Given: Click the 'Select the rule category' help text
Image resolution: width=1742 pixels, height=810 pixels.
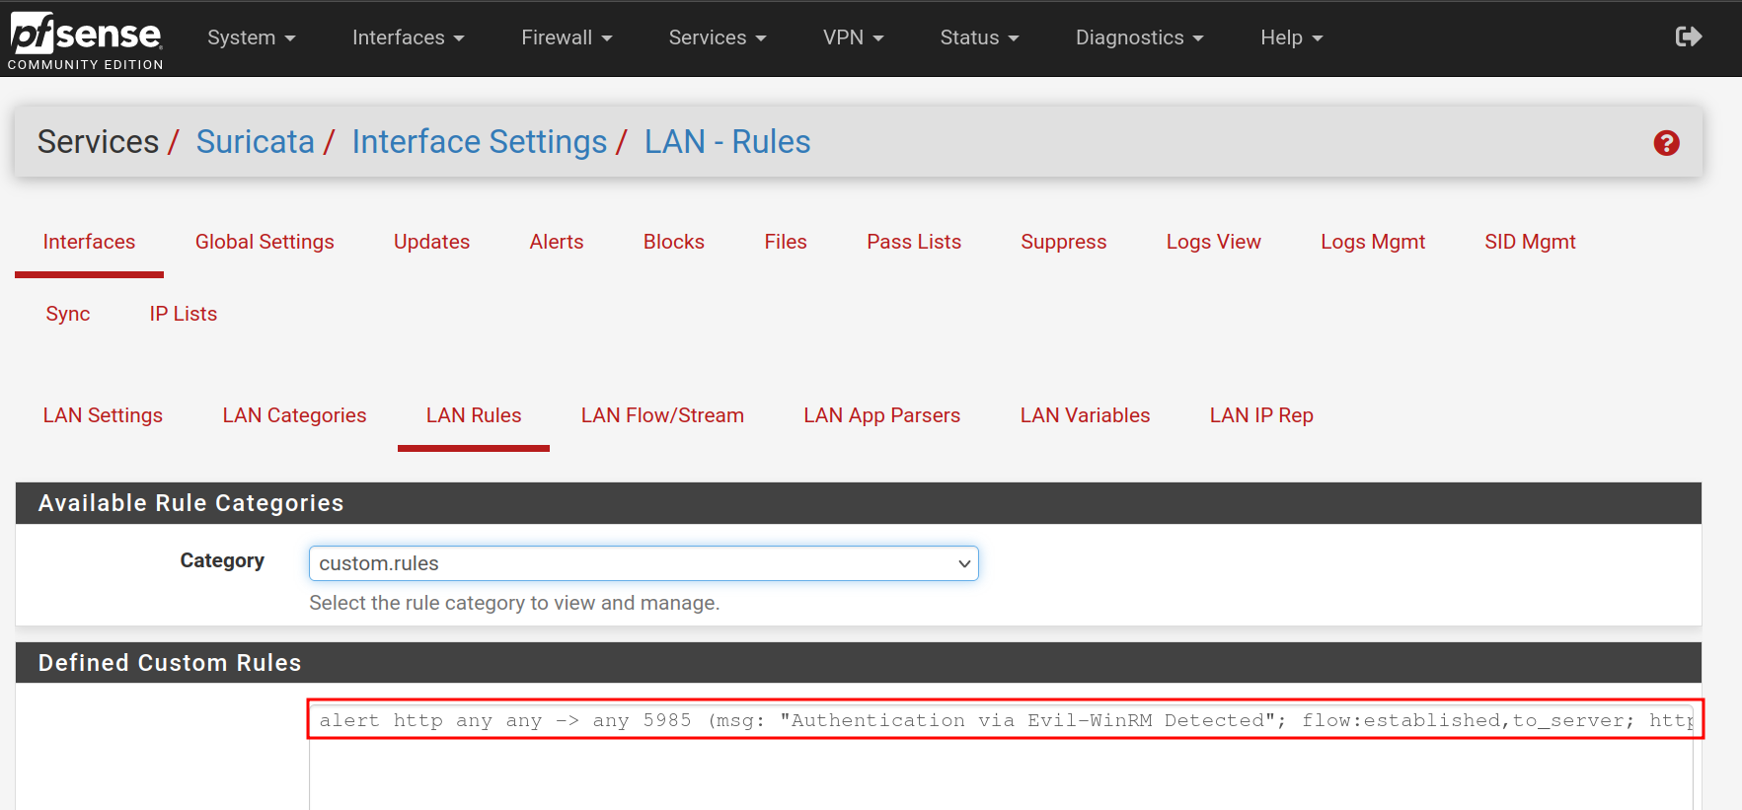Looking at the screenshot, I should 514,603.
